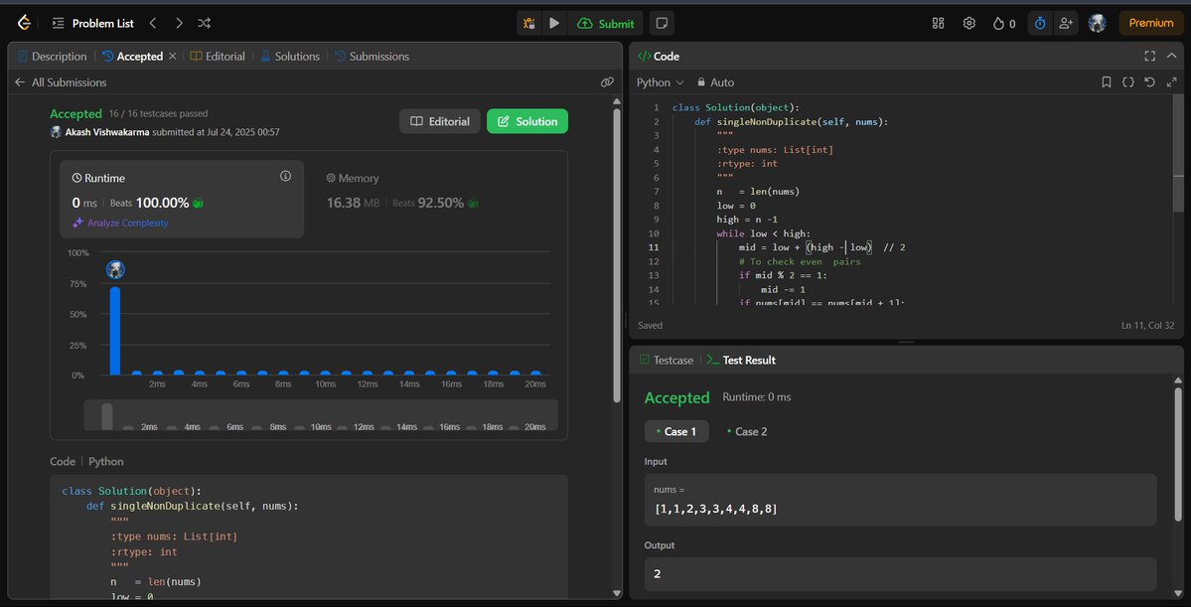The width and height of the screenshot is (1191, 607).
Task: Toggle the stopwatch timer
Action: (1041, 24)
